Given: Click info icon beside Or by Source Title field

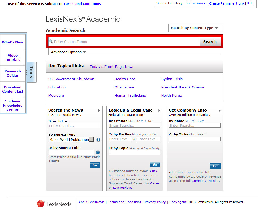Looking at the screenshot, I should [x=98, y=152].
